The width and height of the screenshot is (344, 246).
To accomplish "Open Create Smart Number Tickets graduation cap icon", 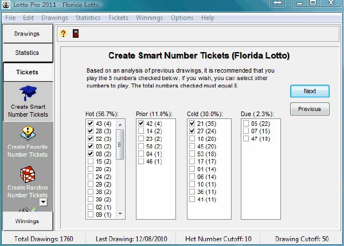I will pyautogui.click(x=28, y=93).
